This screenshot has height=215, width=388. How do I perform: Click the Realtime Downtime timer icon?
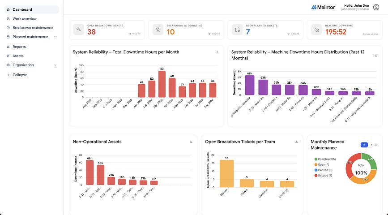tap(316, 30)
